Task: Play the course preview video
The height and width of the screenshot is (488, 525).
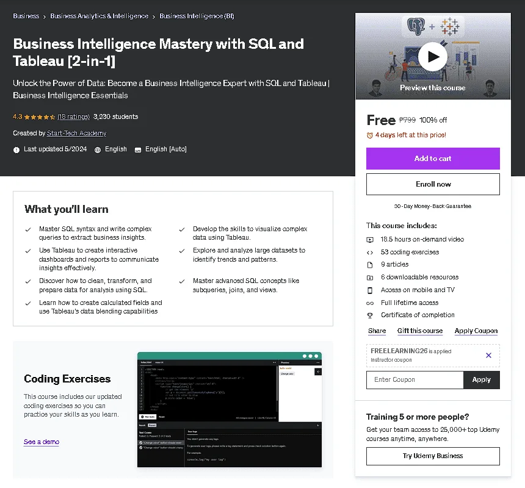Action: coord(433,57)
